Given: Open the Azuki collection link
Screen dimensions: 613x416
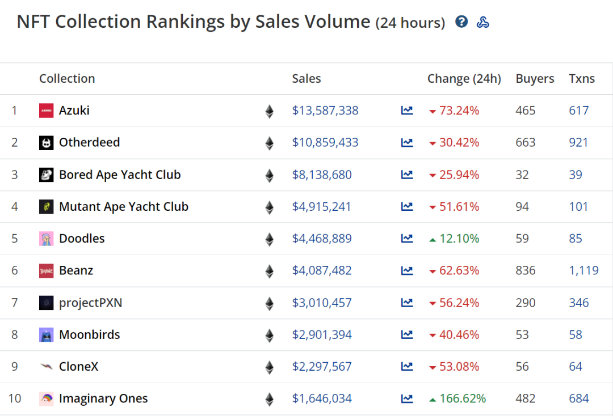Looking at the screenshot, I should coord(74,111).
